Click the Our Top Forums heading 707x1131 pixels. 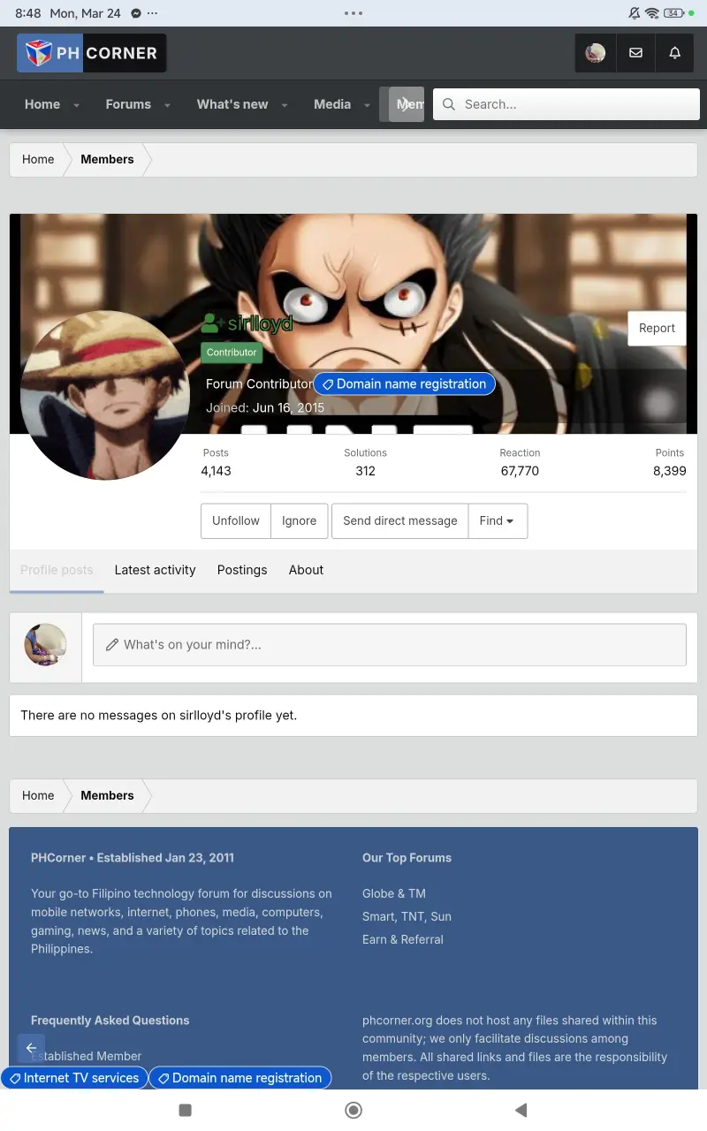[407, 858]
